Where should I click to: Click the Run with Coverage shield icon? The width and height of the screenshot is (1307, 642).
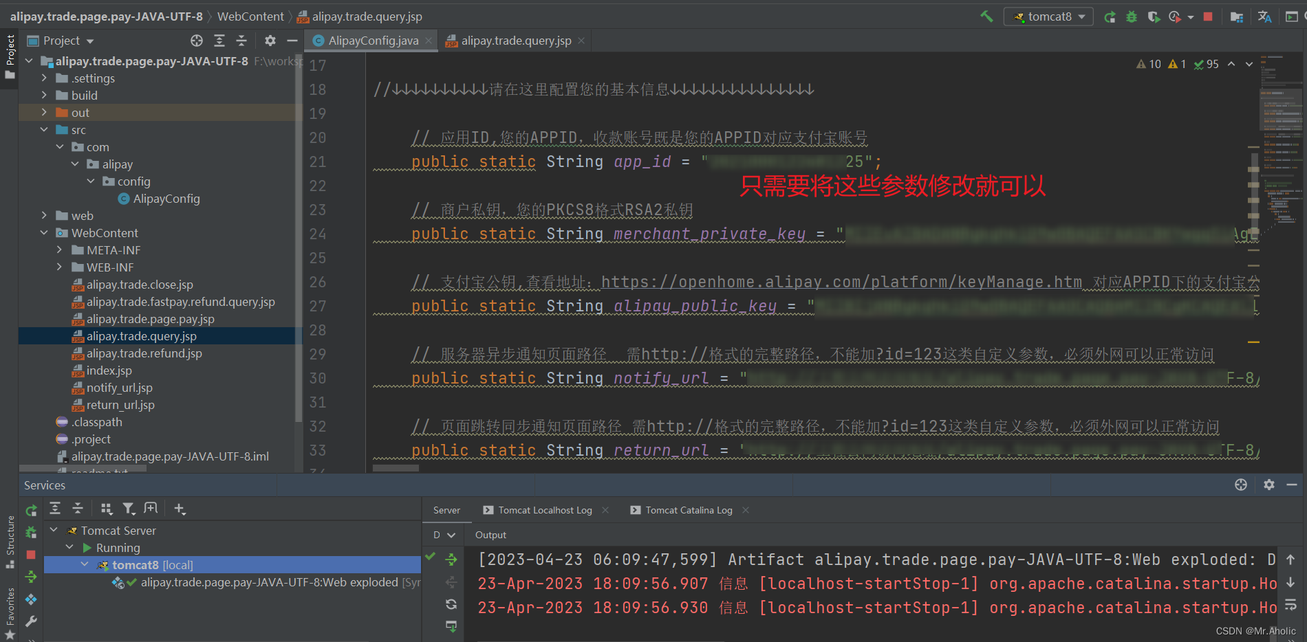pos(1154,16)
